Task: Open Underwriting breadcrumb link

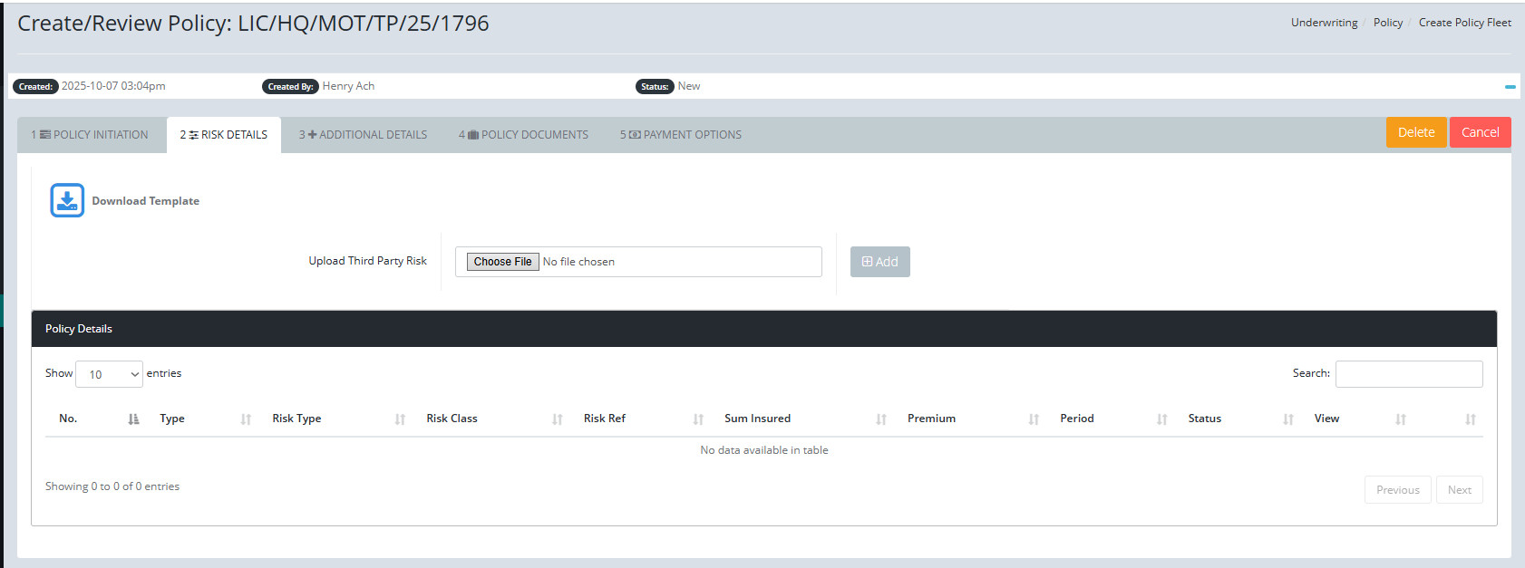Action: 1324,23
